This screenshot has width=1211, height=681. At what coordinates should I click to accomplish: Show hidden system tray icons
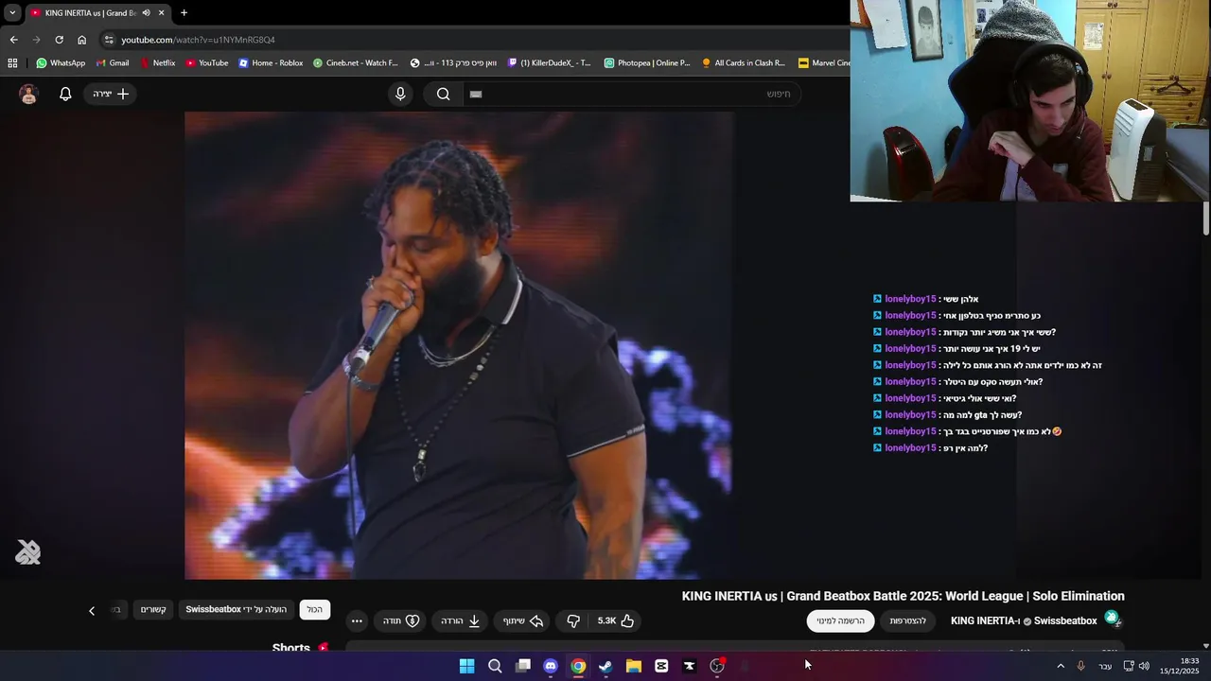click(1061, 666)
